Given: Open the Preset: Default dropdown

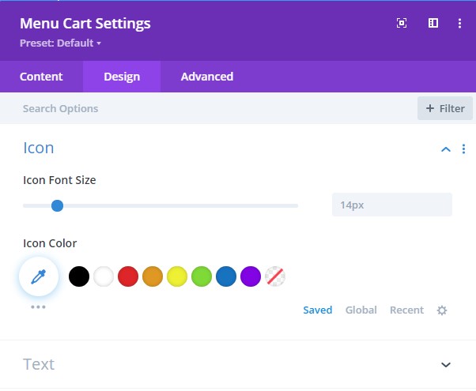Looking at the screenshot, I should [x=60, y=43].
